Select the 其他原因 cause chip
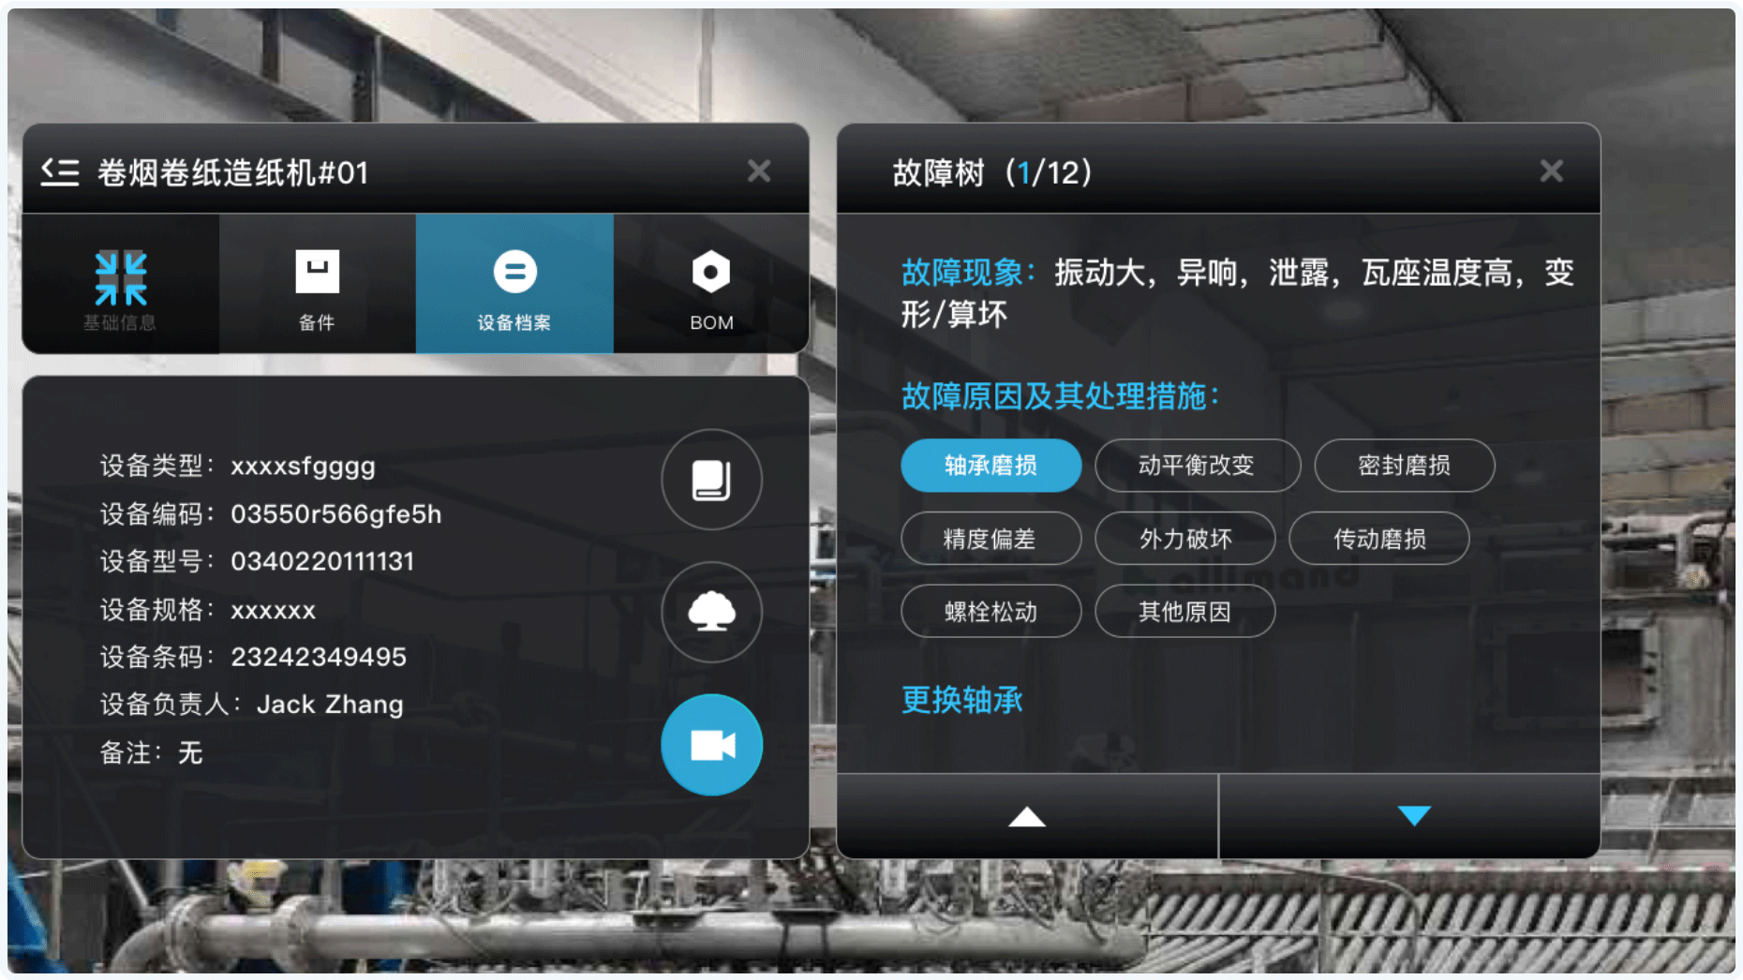The width and height of the screenshot is (1743, 980). [1185, 612]
